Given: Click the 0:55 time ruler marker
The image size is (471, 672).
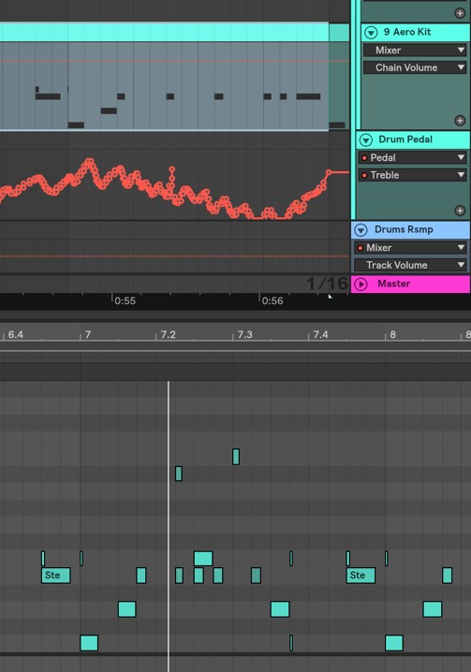Looking at the screenshot, I should (125, 300).
